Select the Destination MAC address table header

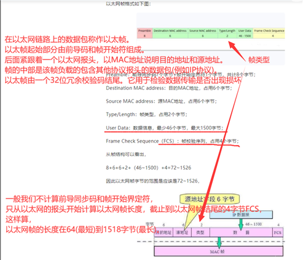tap(170, 31)
